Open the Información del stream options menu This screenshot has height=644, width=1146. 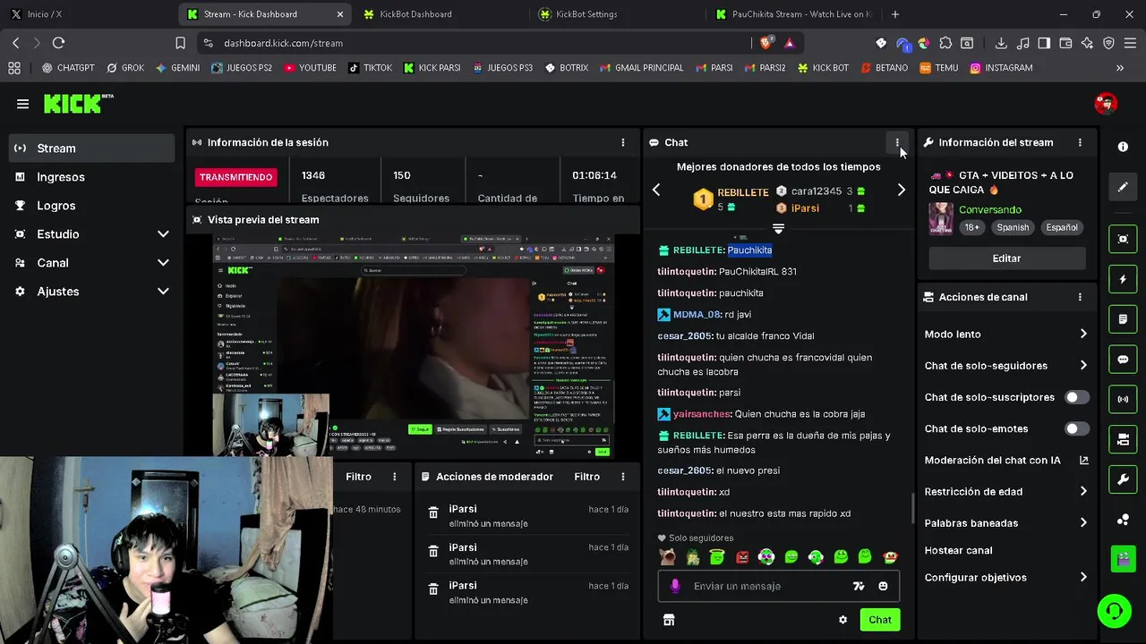pyautogui.click(x=1080, y=142)
